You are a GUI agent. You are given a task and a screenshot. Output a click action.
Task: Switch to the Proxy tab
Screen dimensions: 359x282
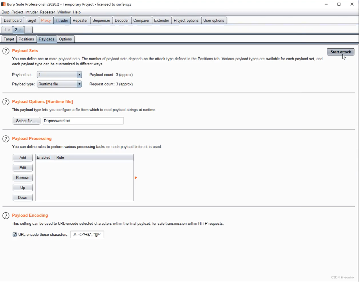pos(46,20)
